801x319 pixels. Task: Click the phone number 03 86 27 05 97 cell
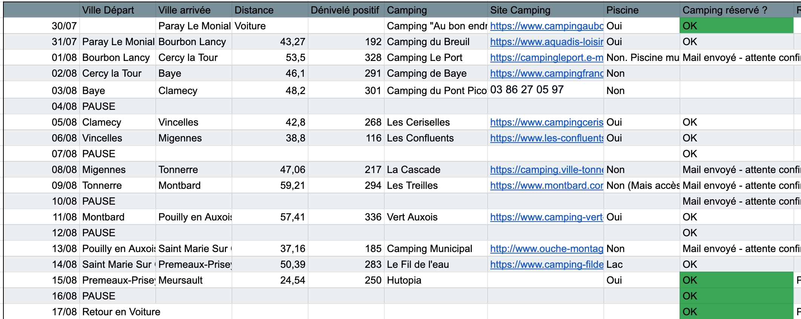[x=527, y=90]
